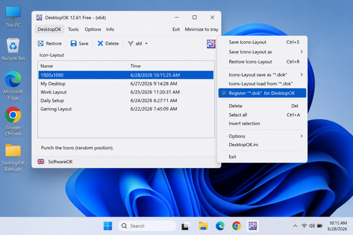Choose Register "*.dok" for DesktopOK
The height and width of the screenshot is (235, 353).
click(x=262, y=93)
